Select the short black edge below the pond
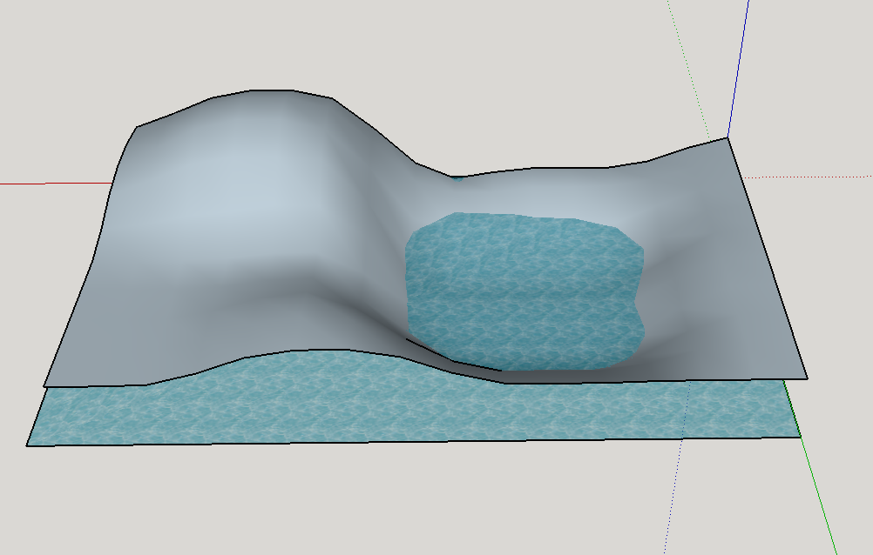The height and width of the screenshot is (555, 873). 451,357
